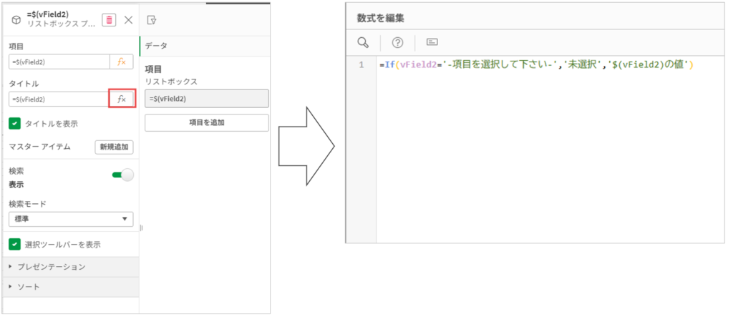Click the タイトル text input field
Image resolution: width=733 pixels, height=317 pixels.
point(59,99)
